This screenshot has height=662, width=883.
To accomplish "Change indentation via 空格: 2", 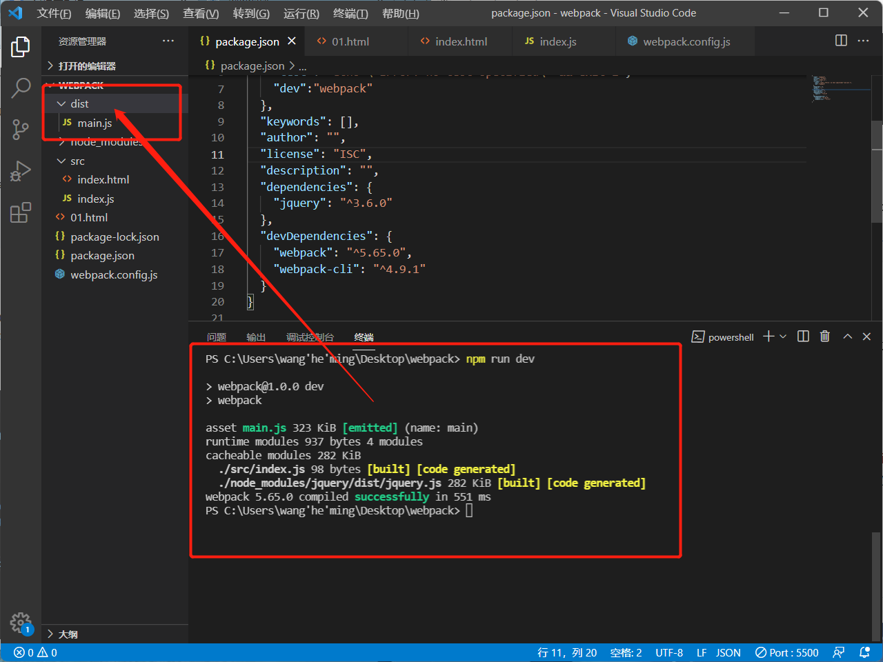I will coord(626,652).
